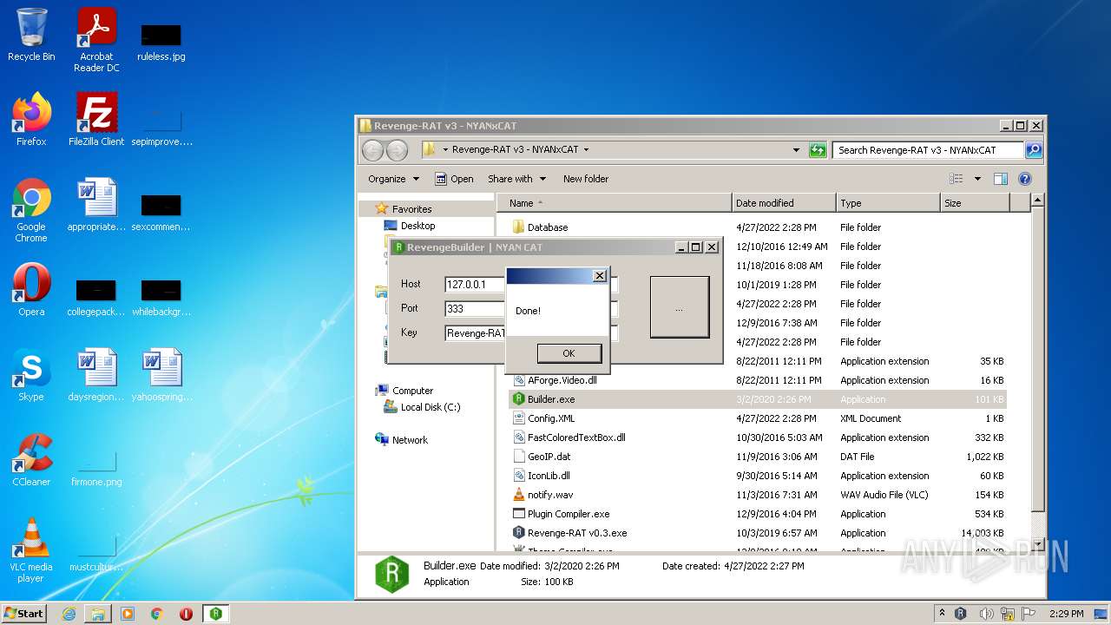Click the notify.wav VLC file icon
This screenshot has height=625, width=1111.
pyautogui.click(x=518, y=495)
